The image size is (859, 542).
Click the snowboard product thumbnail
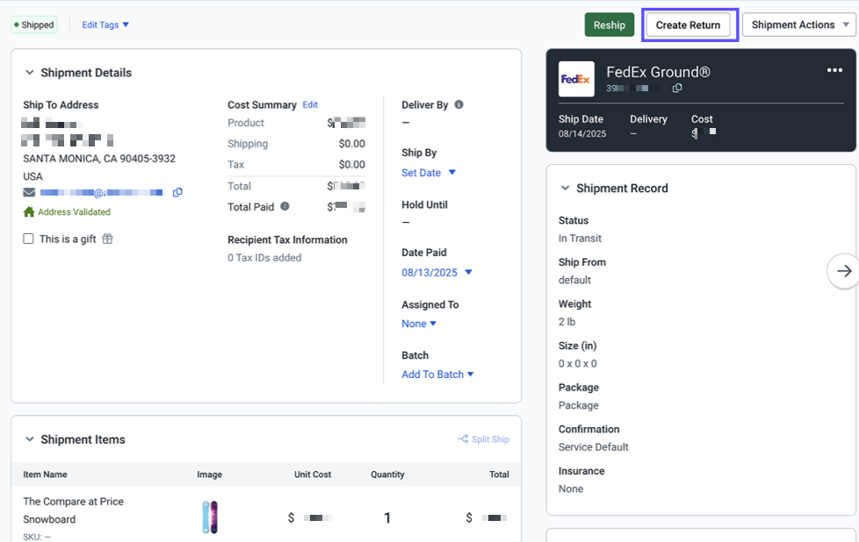click(209, 517)
